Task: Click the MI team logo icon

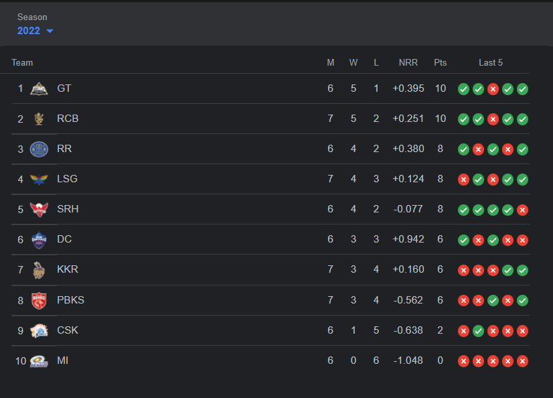Action: click(39, 360)
